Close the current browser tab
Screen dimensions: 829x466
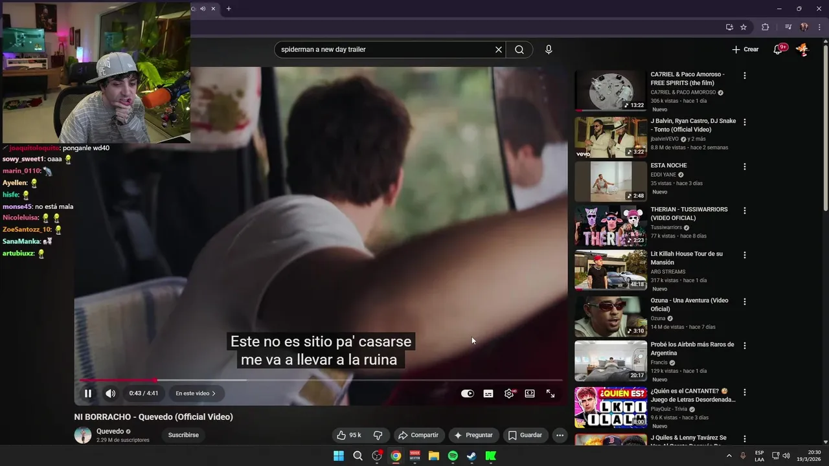click(x=213, y=8)
